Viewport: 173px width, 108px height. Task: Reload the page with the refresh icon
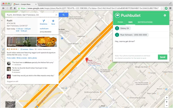point(11,8)
